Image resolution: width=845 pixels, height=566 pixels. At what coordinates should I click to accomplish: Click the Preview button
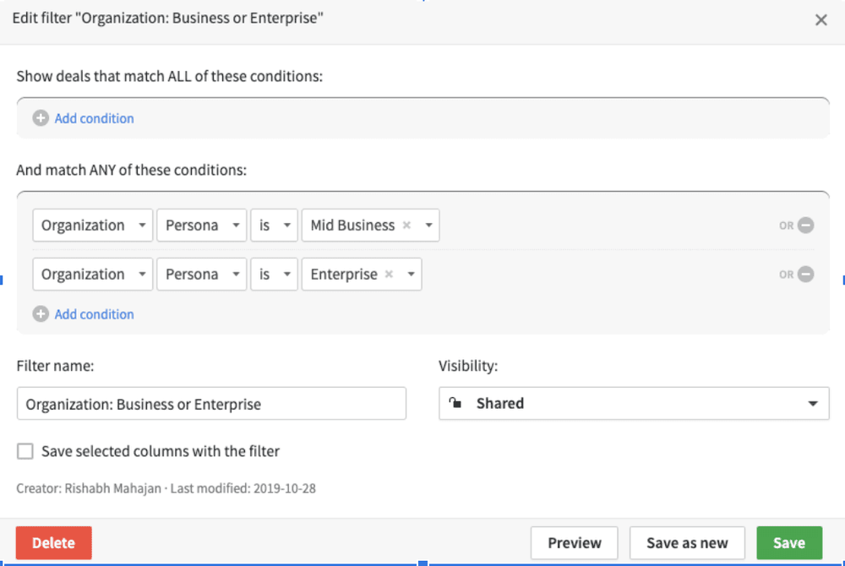[574, 543]
